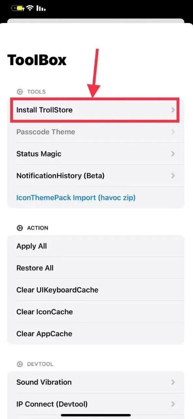193x419 pixels.
Task: Open Install TrollStore option
Action: click(95, 110)
